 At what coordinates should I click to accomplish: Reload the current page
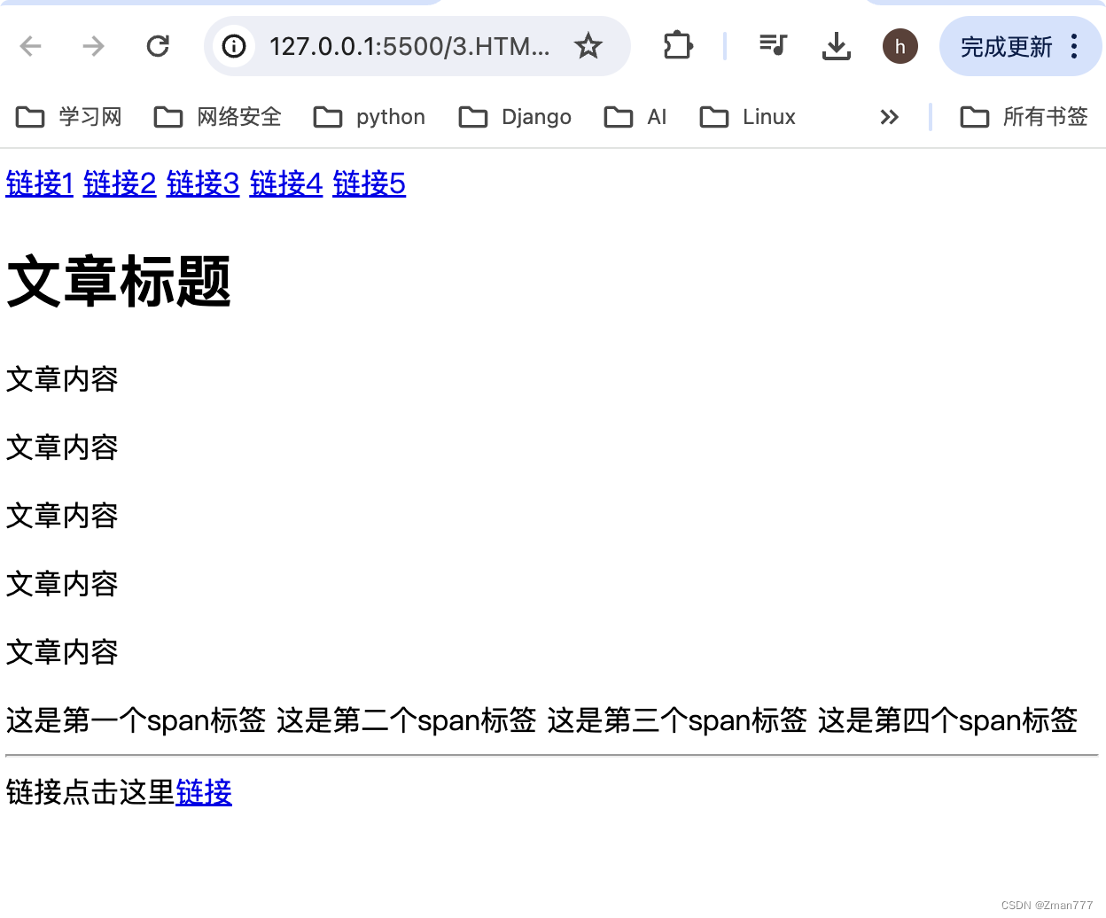click(x=158, y=46)
